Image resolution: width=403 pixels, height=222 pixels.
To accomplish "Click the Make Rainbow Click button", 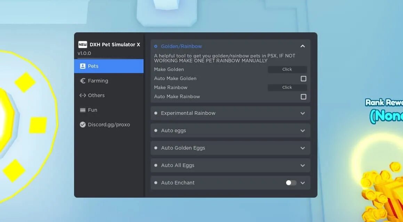I will coord(287,87).
